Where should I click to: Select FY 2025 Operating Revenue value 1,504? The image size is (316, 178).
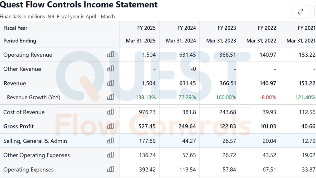pyautogui.click(x=149, y=55)
